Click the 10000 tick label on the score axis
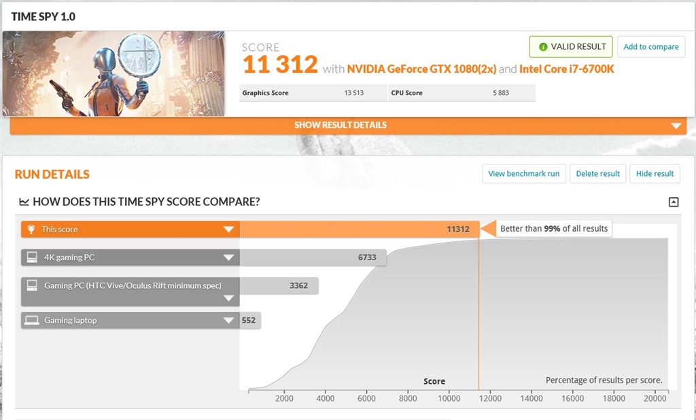 (x=449, y=398)
